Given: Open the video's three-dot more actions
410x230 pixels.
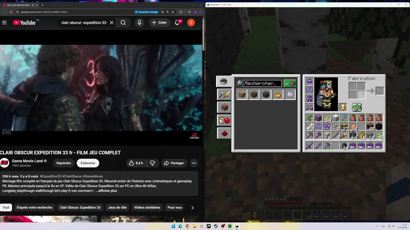Looking at the screenshot, I should click(194, 163).
